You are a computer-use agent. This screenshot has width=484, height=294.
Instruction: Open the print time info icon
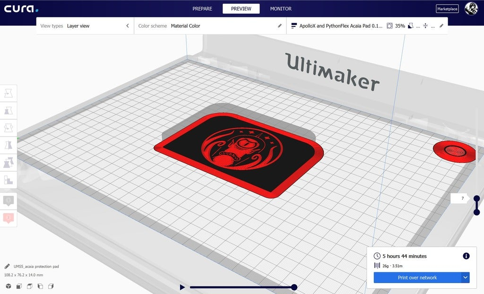click(466, 256)
